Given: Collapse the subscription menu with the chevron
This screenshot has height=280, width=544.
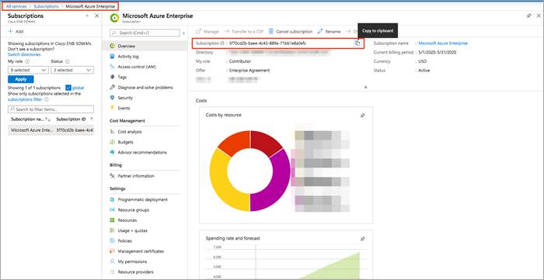Looking at the screenshot, I should (x=183, y=33).
